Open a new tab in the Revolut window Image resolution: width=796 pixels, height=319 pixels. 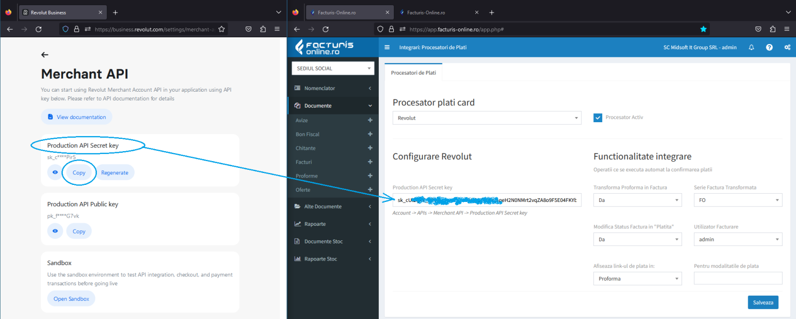click(x=116, y=12)
